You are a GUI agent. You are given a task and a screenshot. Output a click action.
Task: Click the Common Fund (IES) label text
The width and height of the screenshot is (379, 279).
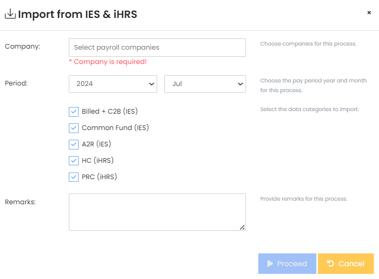point(115,128)
